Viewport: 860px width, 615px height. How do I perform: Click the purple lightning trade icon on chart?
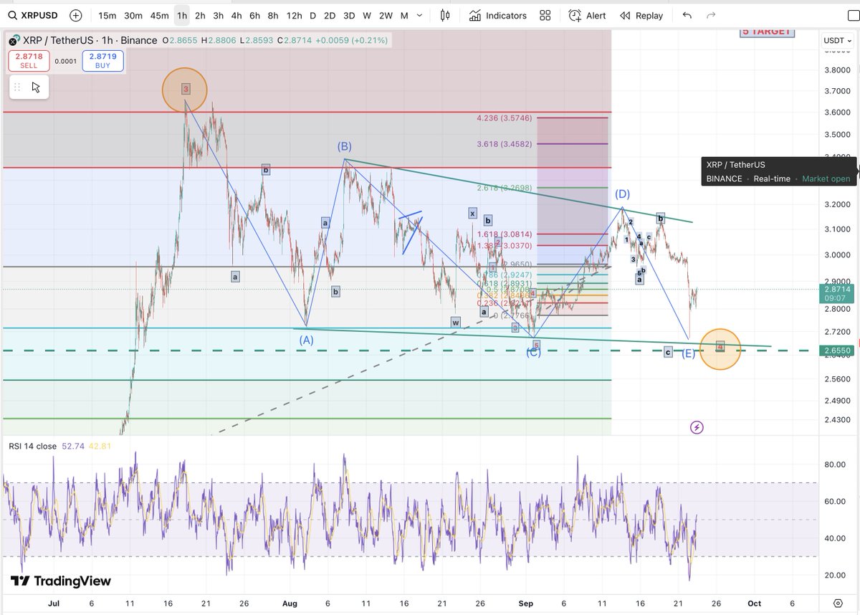[x=697, y=427]
